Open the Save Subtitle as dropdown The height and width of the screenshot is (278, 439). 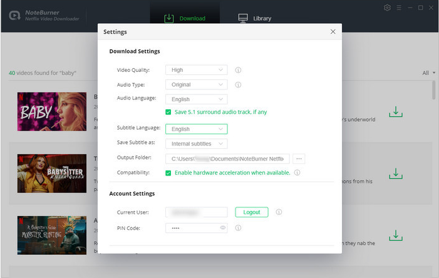[x=196, y=144]
